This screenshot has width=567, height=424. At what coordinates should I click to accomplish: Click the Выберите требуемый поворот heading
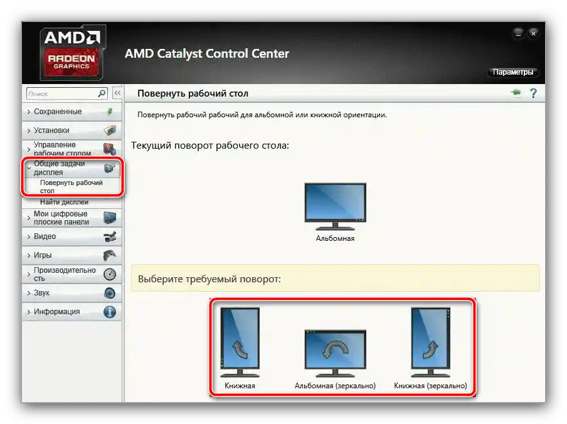tap(209, 279)
